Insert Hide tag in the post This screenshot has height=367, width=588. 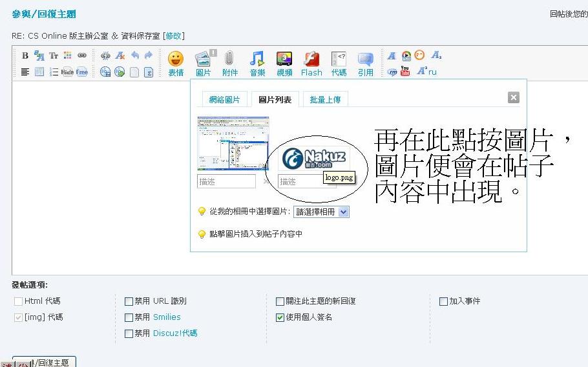pyautogui.click(x=67, y=72)
